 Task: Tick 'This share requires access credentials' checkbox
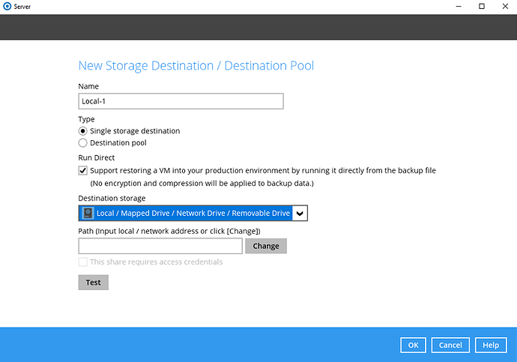tap(83, 262)
